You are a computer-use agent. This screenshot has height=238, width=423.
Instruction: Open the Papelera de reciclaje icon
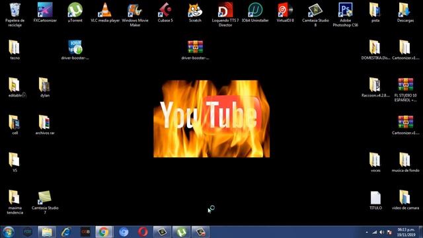point(15,10)
